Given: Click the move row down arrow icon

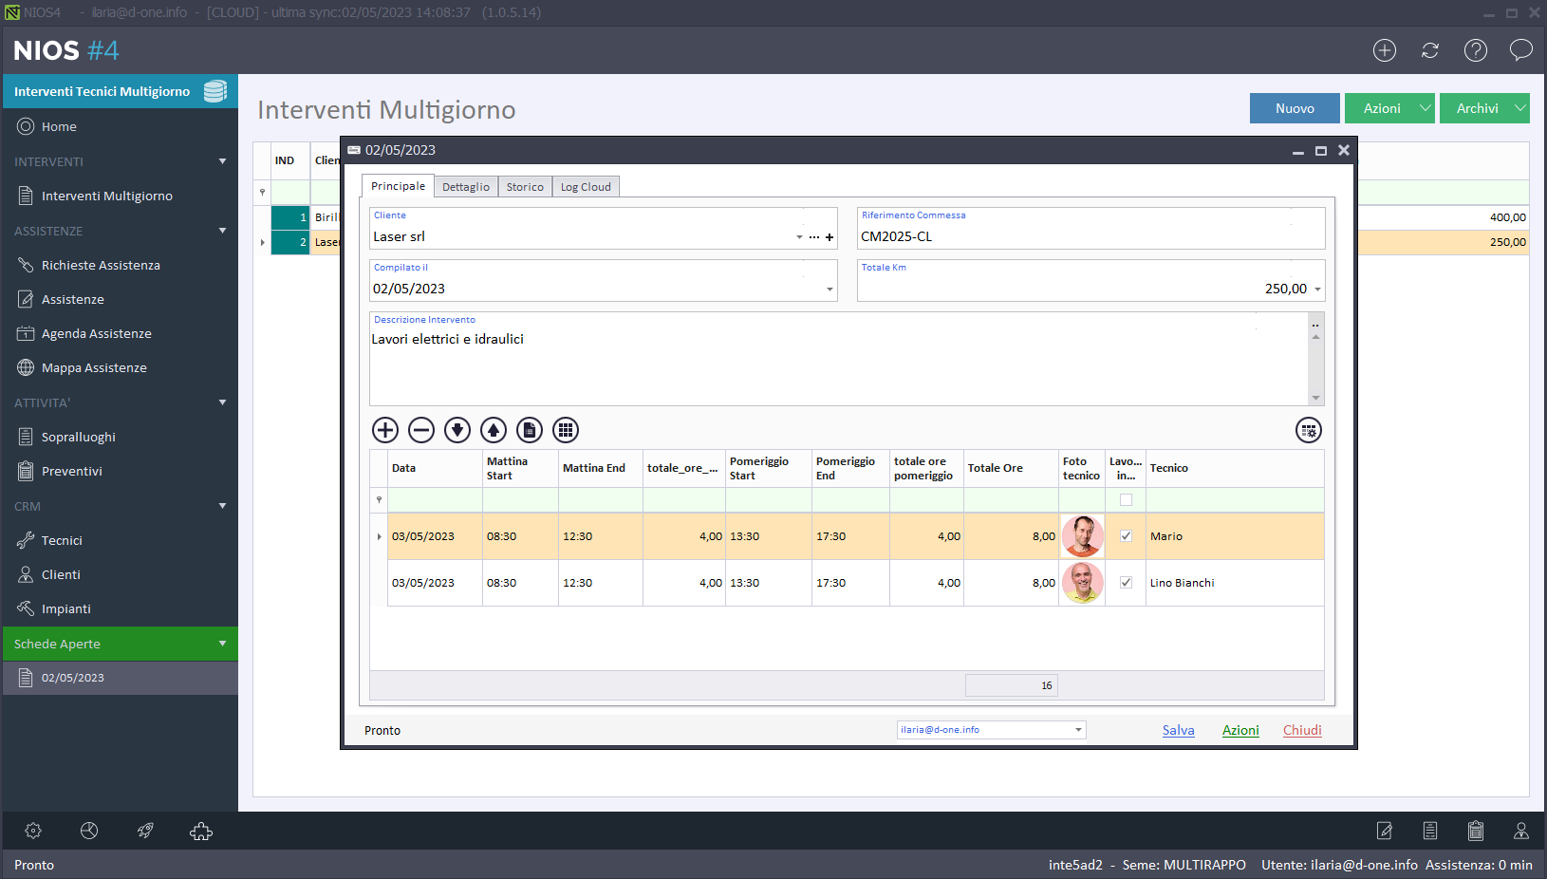Looking at the screenshot, I should click(x=457, y=430).
